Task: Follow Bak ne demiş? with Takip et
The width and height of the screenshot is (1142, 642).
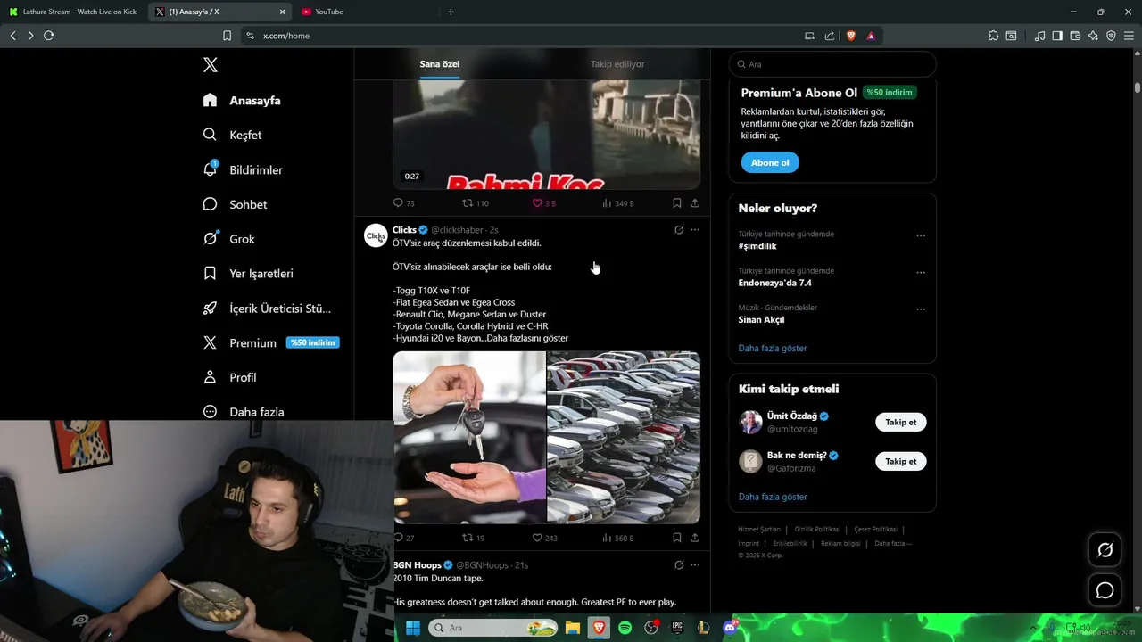Action: click(900, 461)
